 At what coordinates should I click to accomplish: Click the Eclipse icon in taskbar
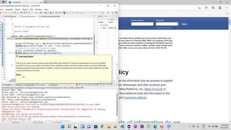pos(129,127)
